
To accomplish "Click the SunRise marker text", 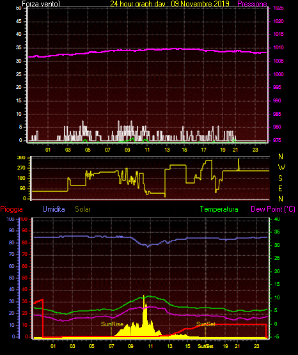I will click(113, 324).
